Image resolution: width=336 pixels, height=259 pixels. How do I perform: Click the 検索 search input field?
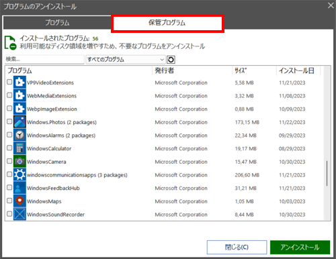pos(44,59)
